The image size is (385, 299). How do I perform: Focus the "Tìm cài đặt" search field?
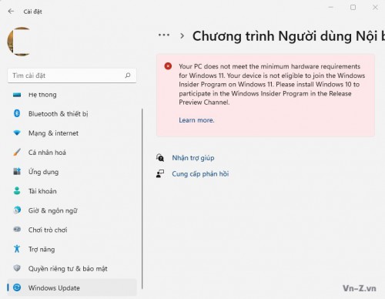(x=72, y=76)
